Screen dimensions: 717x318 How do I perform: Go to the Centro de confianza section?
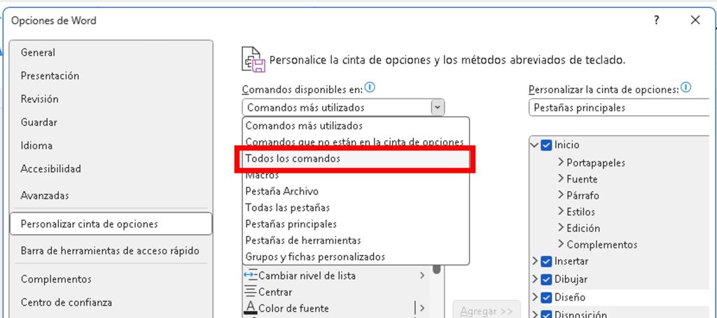(66, 303)
